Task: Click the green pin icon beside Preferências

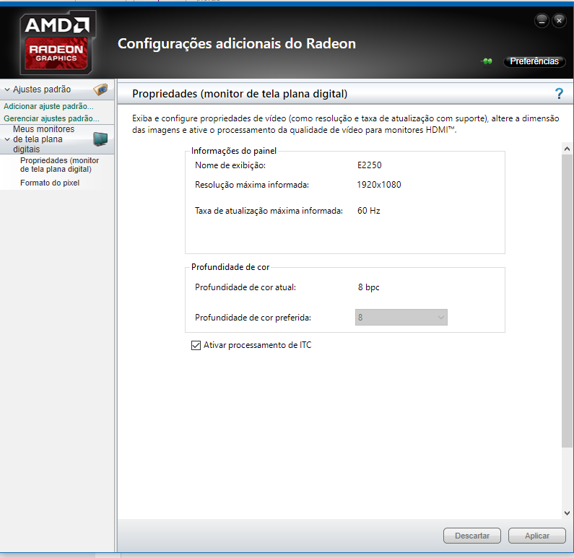Action: tap(487, 61)
